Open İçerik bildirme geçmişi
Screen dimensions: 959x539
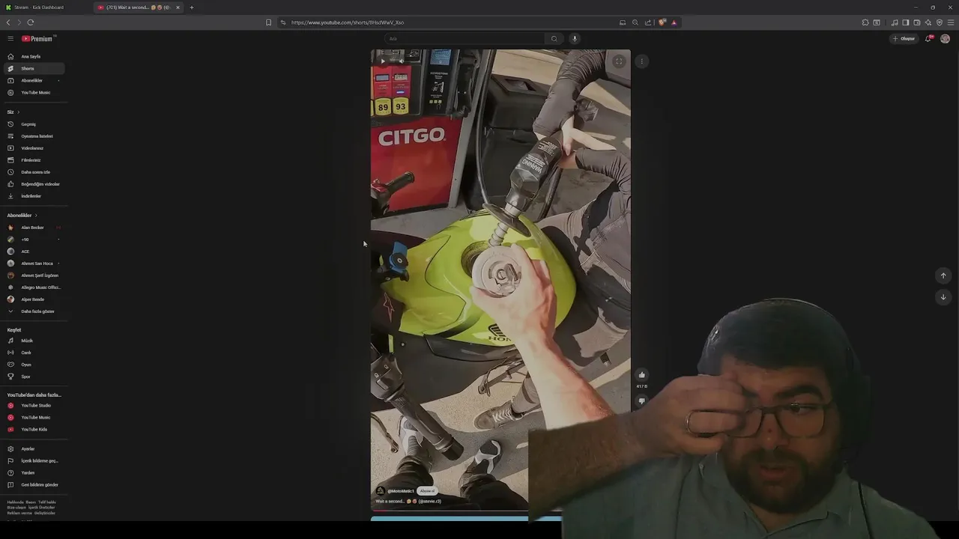coord(34,460)
